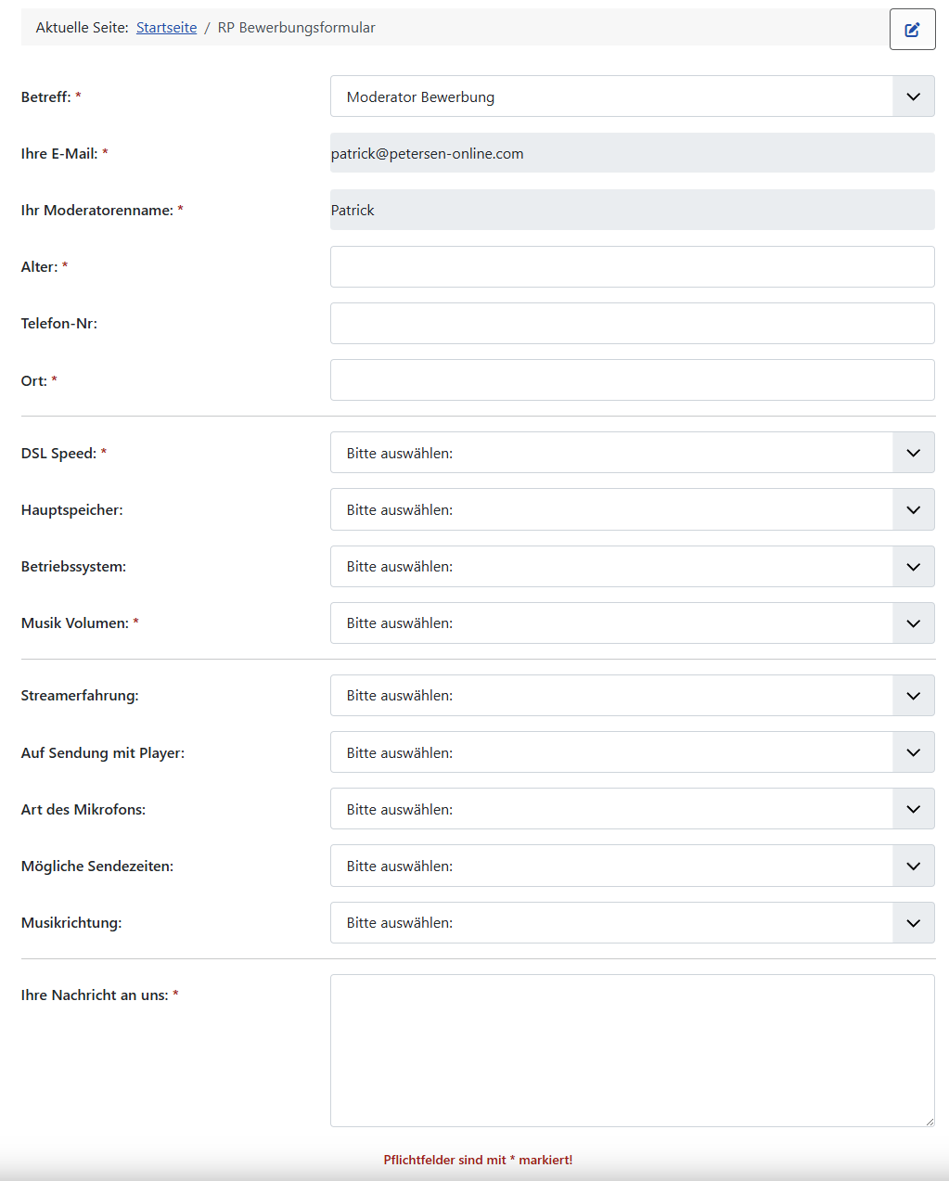Click the chevron arrow on the Betreff field

[x=913, y=96]
